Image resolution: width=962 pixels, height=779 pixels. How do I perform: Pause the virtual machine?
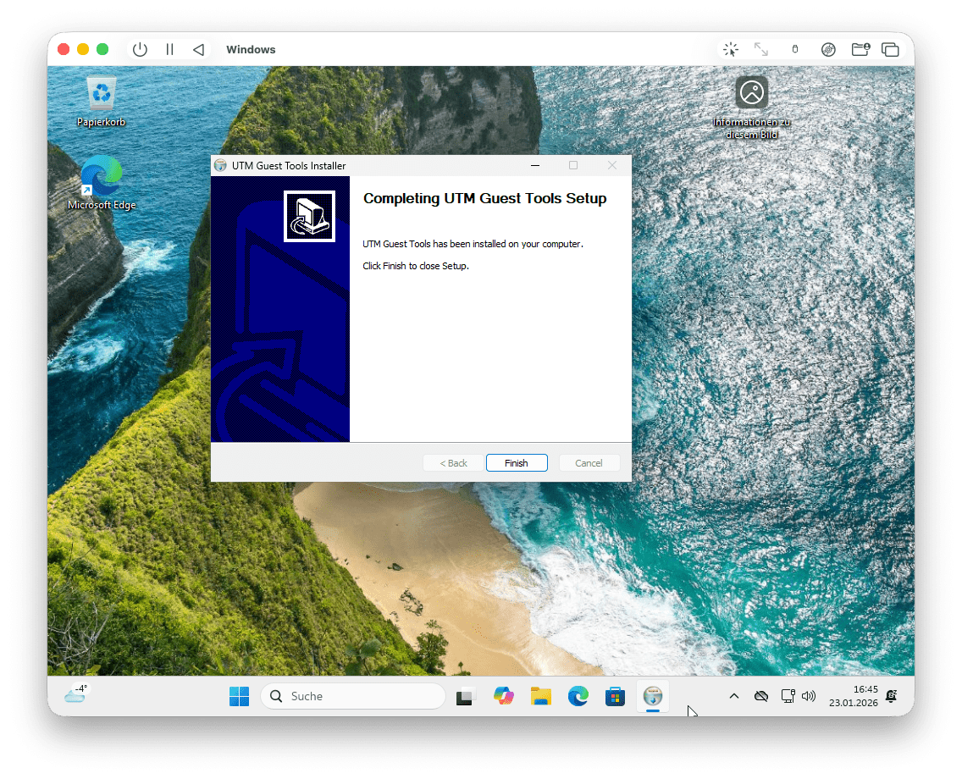[x=169, y=49]
